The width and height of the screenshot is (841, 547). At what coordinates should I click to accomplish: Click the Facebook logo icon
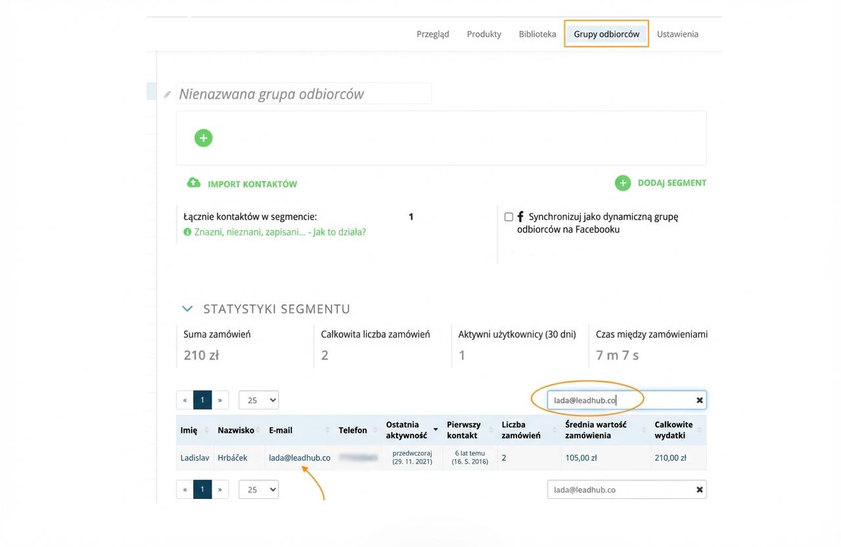(520, 216)
